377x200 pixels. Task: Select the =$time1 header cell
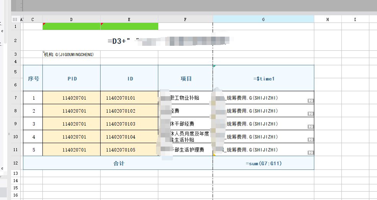[263, 78]
